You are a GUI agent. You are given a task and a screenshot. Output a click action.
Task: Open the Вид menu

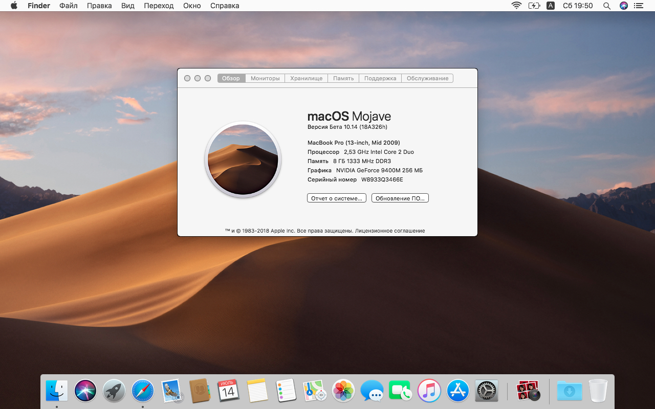point(128,6)
